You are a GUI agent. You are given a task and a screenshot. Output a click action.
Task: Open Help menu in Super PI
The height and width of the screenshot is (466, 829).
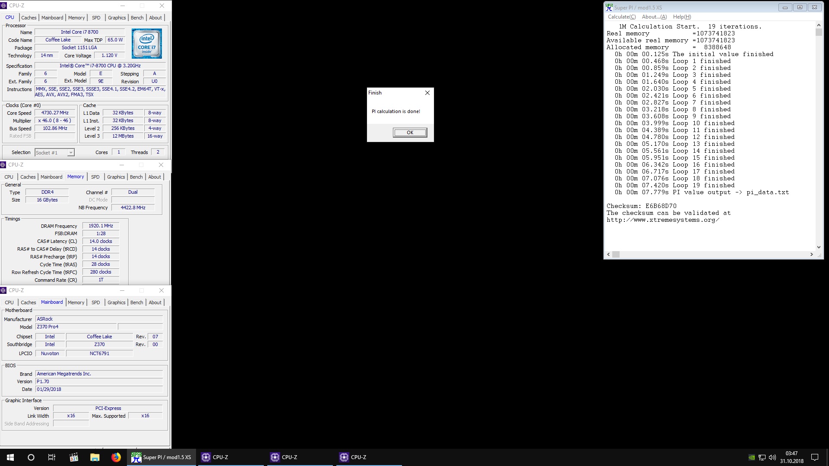click(x=682, y=17)
